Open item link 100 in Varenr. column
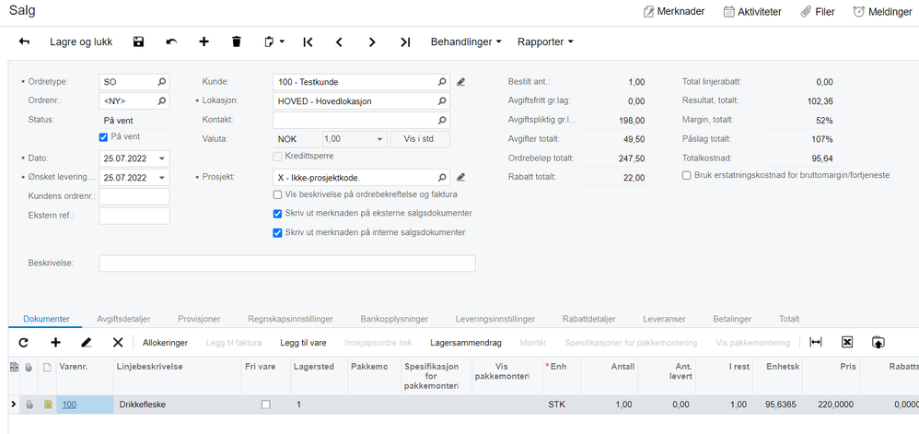This screenshot has width=919, height=434. coord(69,405)
